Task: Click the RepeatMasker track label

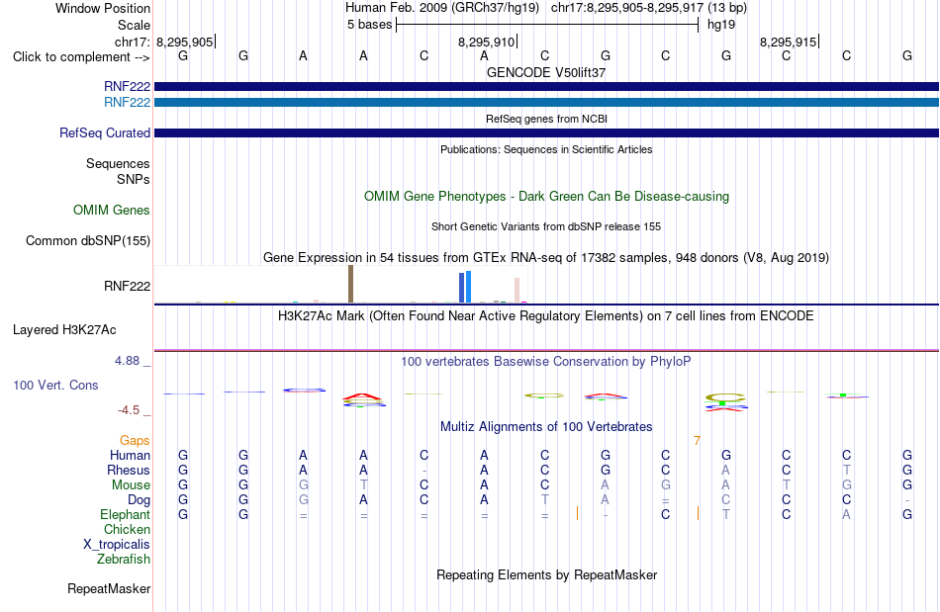Action: pyautogui.click(x=109, y=588)
